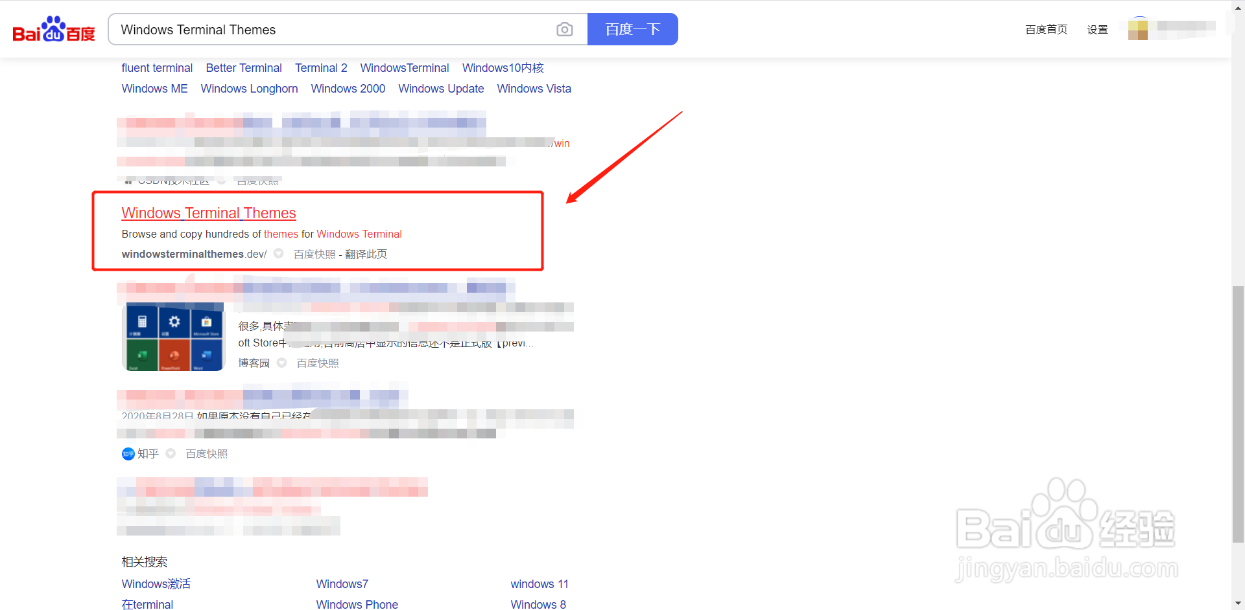Image resolution: width=1245 pixels, height=610 pixels.
Task: Open related term WindowsTerminal
Action: click(x=405, y=68)
